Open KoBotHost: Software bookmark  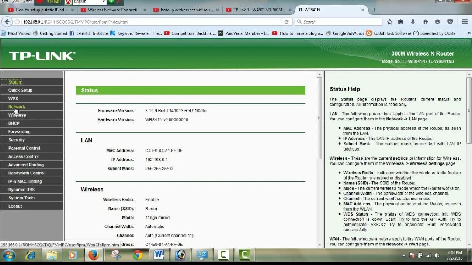tap(388, 33)
